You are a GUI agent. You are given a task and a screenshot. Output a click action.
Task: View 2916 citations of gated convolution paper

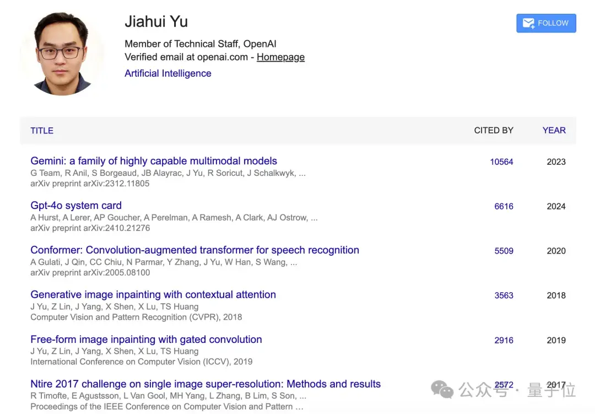click(504, 340)
